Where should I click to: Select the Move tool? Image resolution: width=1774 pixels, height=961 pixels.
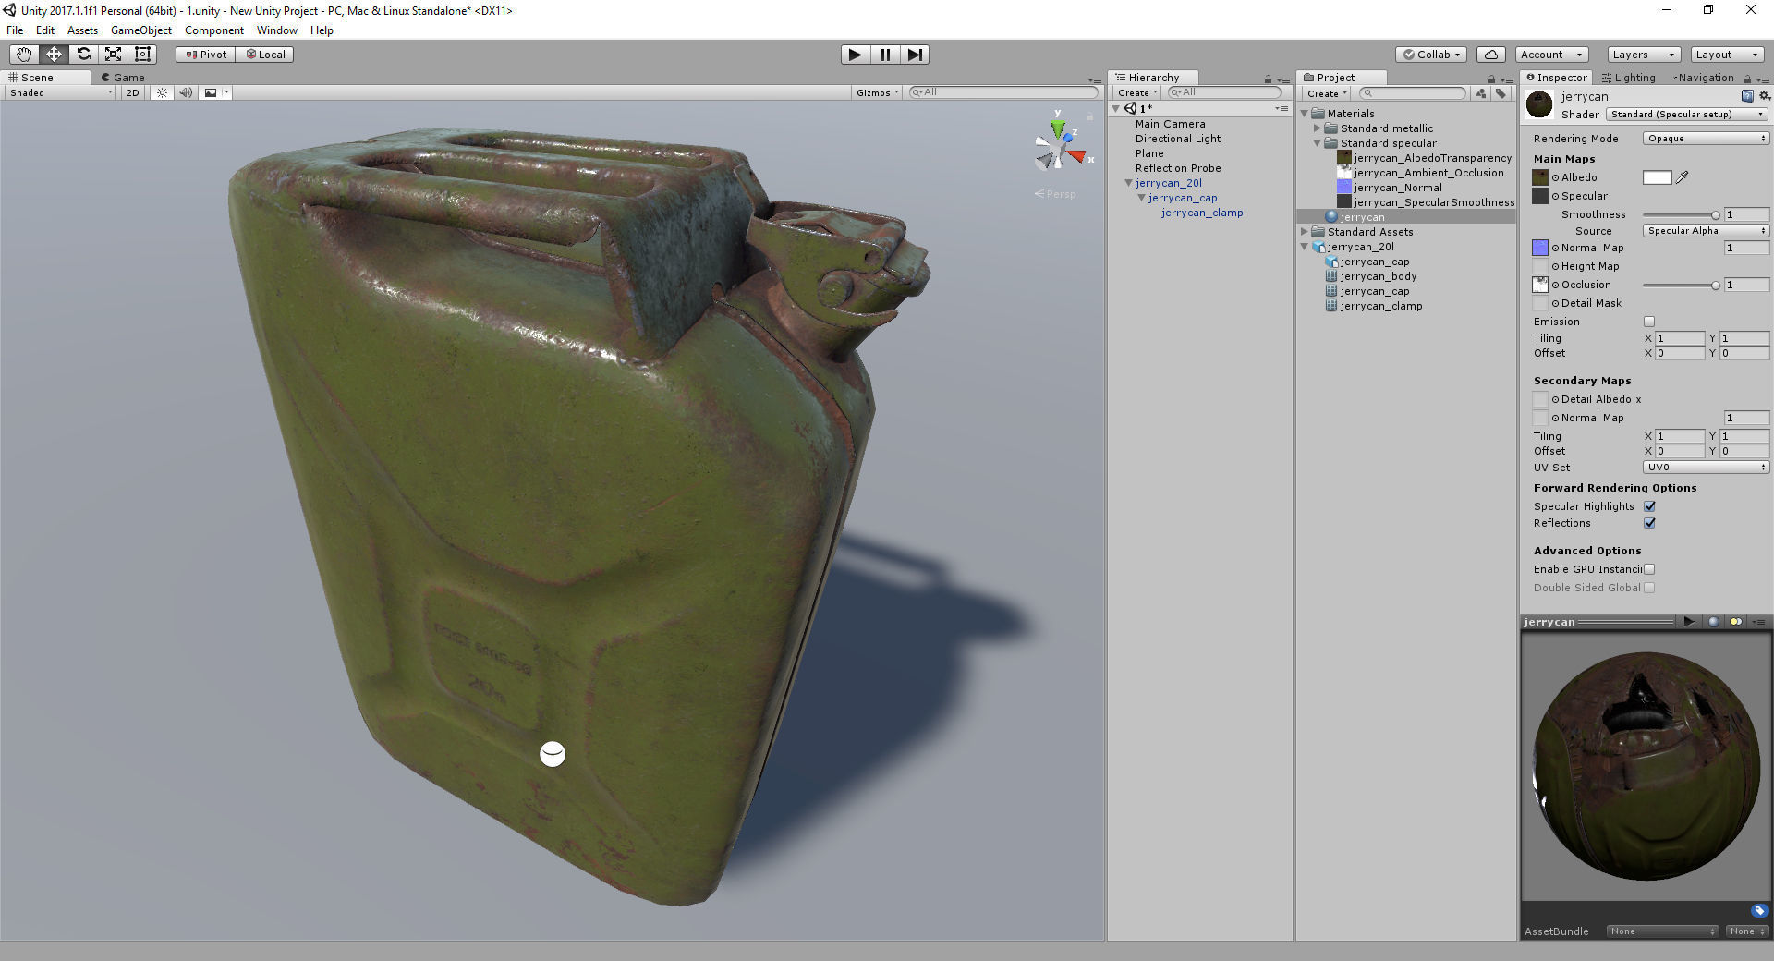coord(54,55)
